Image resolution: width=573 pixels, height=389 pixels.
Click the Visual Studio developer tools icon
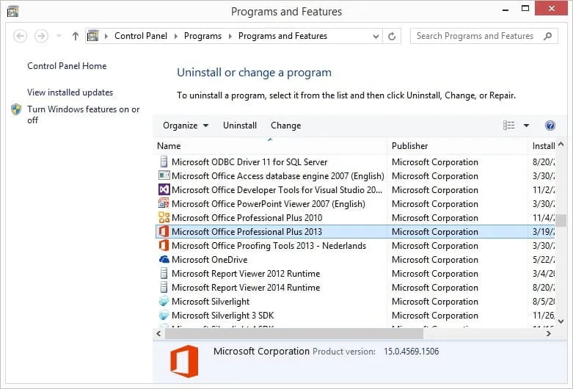[x=164, y=190]
